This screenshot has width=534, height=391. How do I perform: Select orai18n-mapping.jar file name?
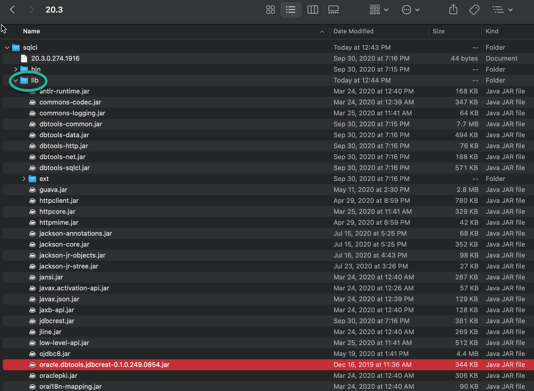coord(70,387)
